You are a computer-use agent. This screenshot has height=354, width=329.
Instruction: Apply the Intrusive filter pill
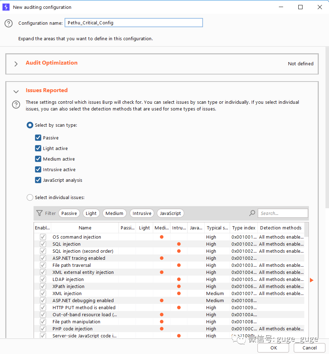(x=142, y=213)
